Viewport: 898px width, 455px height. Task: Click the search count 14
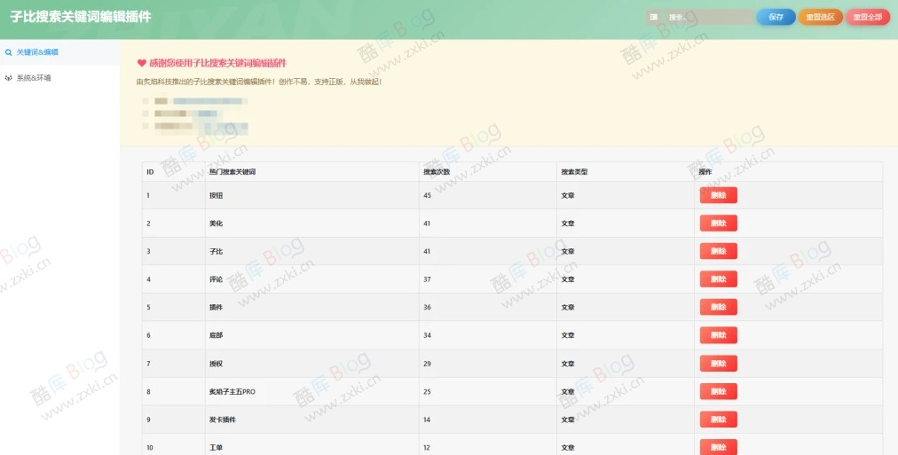coord(427,420)
